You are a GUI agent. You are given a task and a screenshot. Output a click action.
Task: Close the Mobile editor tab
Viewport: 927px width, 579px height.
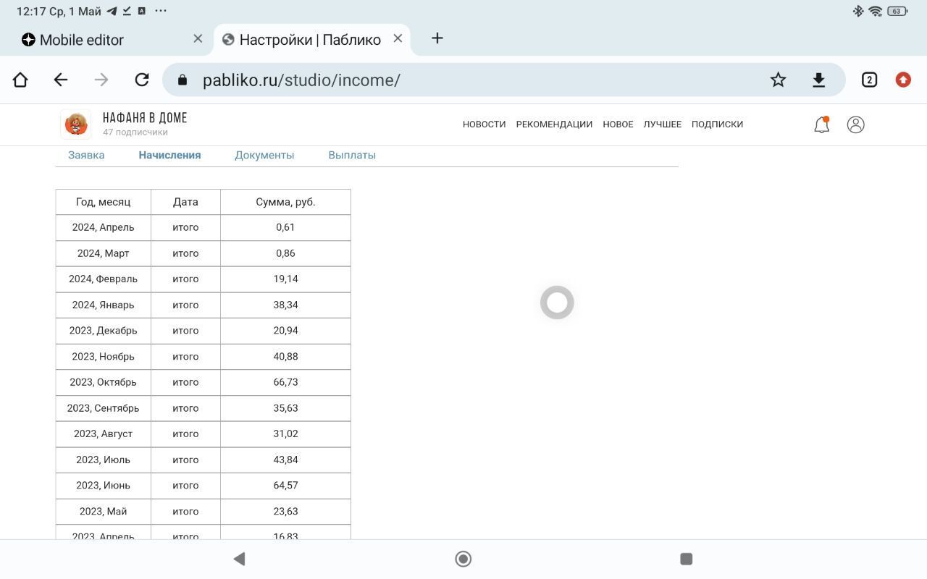[198, 39]
